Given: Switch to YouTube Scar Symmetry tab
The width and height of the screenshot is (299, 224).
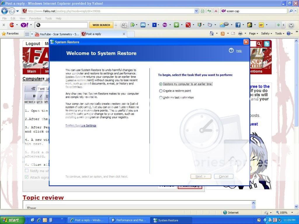Looking at the screenshot, I should [57, 34].
